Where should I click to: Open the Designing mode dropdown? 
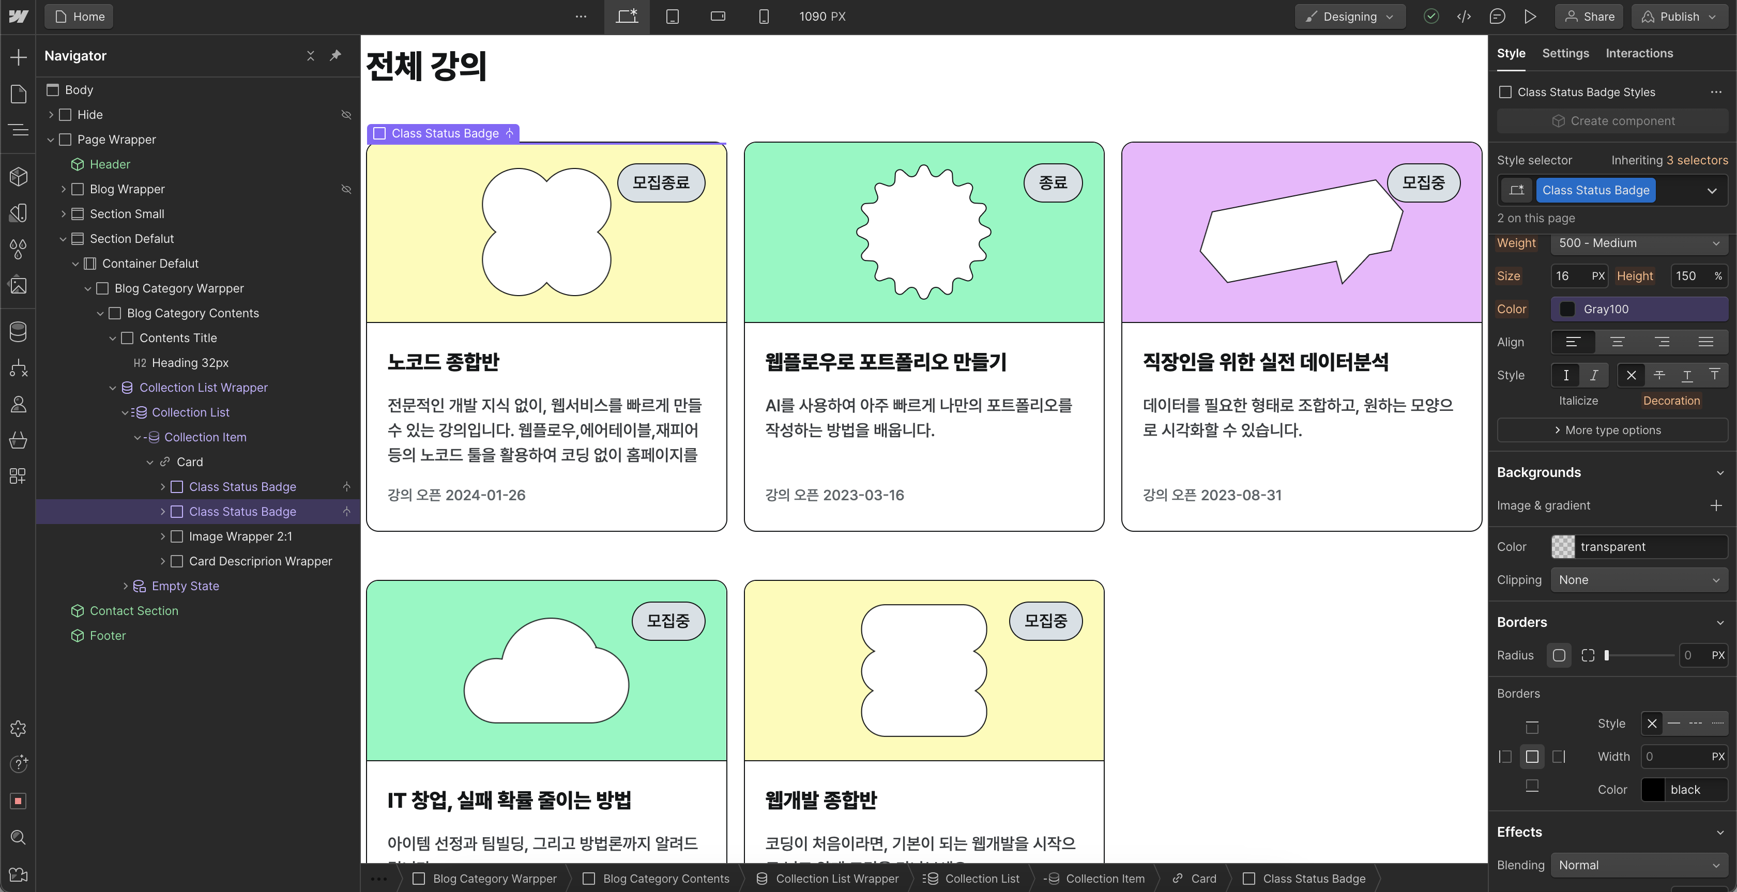(x=1350, y=16)
